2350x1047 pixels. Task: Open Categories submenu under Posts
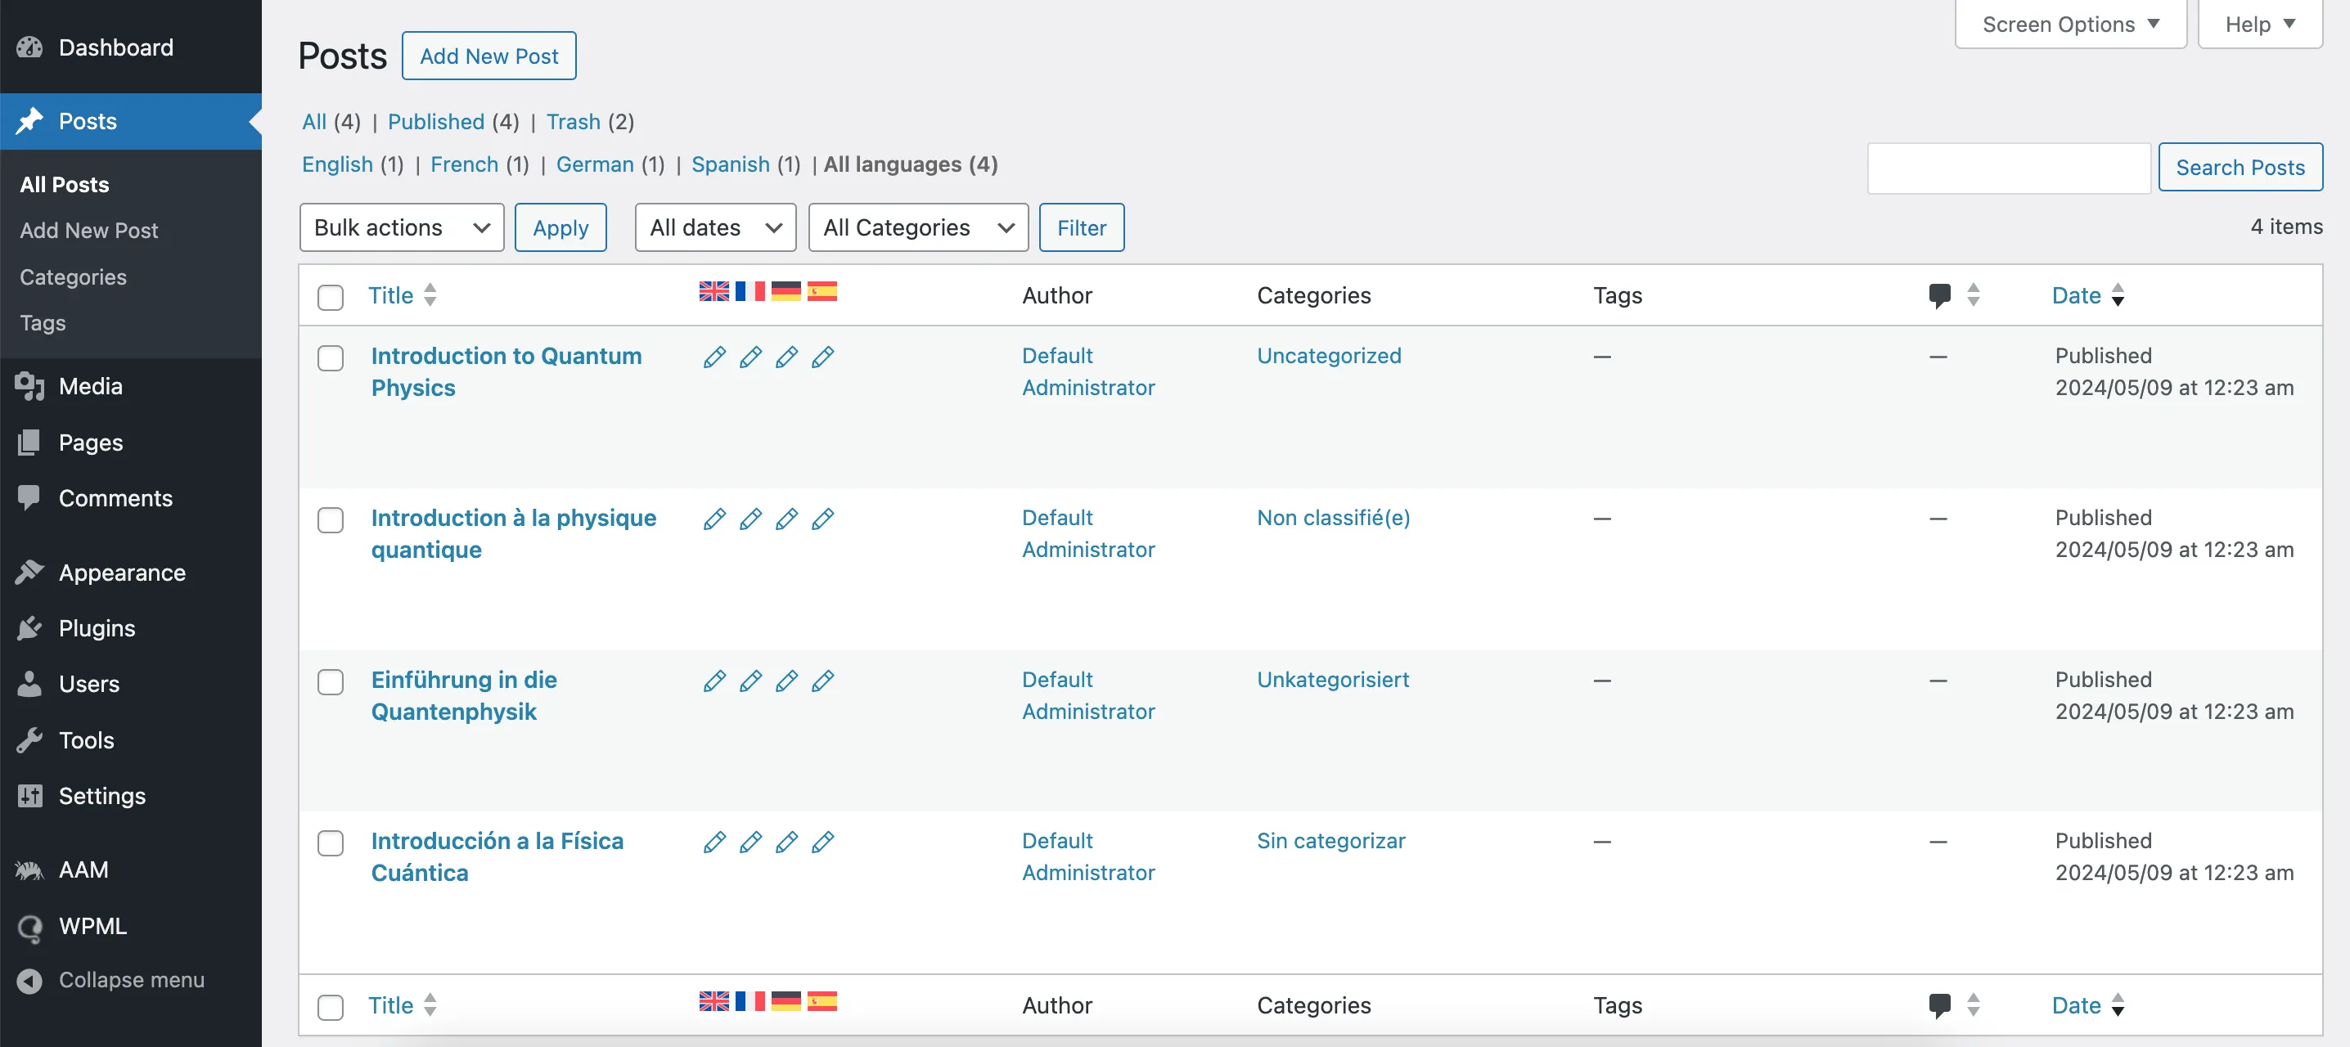point(73,276)
